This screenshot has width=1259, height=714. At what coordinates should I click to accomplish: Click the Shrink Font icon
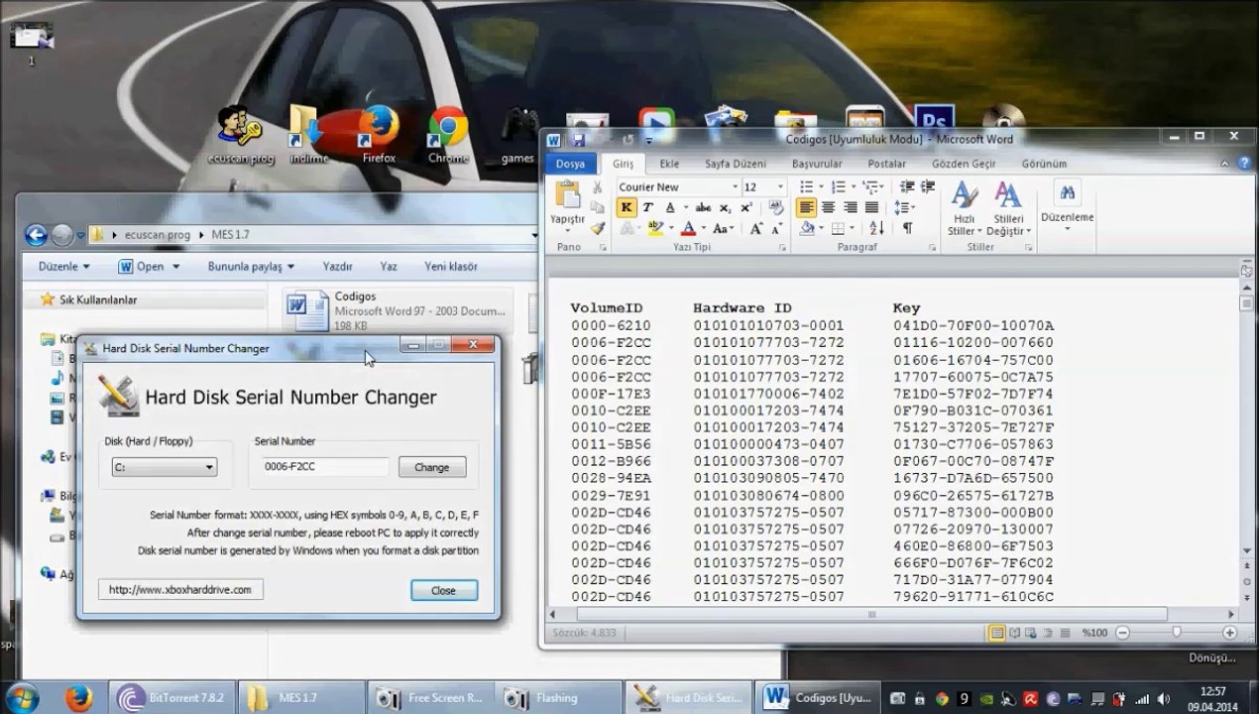(776, 228)
